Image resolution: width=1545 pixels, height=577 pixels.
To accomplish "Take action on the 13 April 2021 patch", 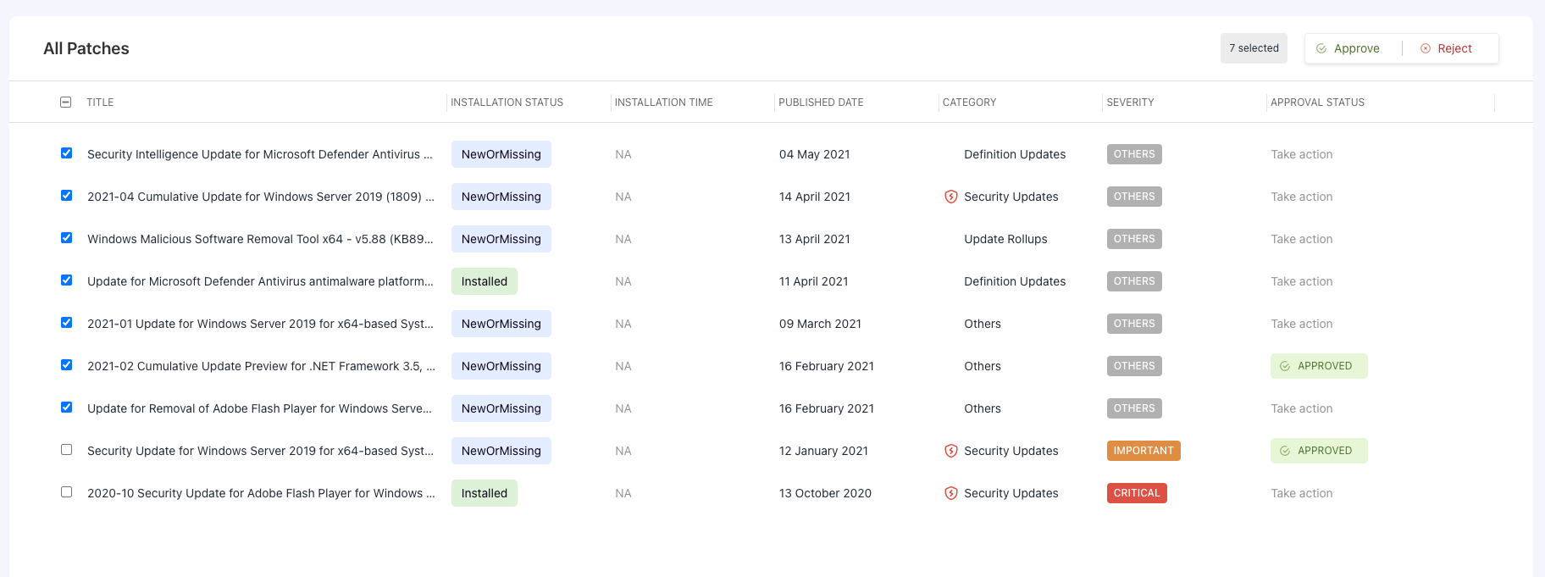I will click(1301, 239).
